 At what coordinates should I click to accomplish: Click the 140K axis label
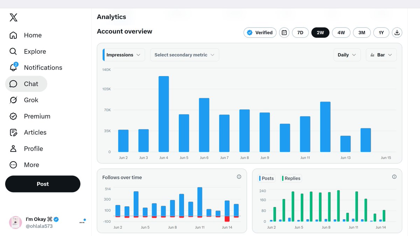click(106, 70)
